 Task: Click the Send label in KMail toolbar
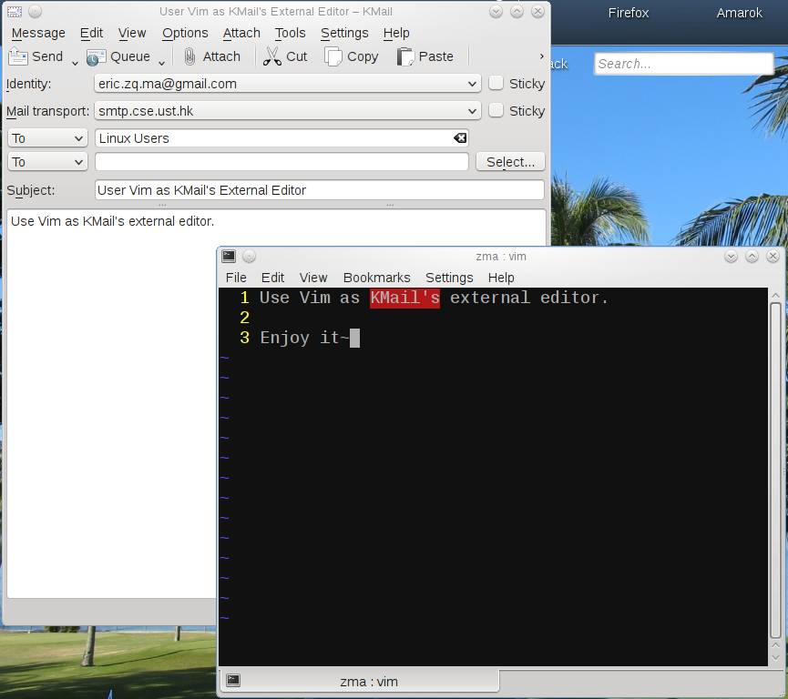click(x=47, y=56)
